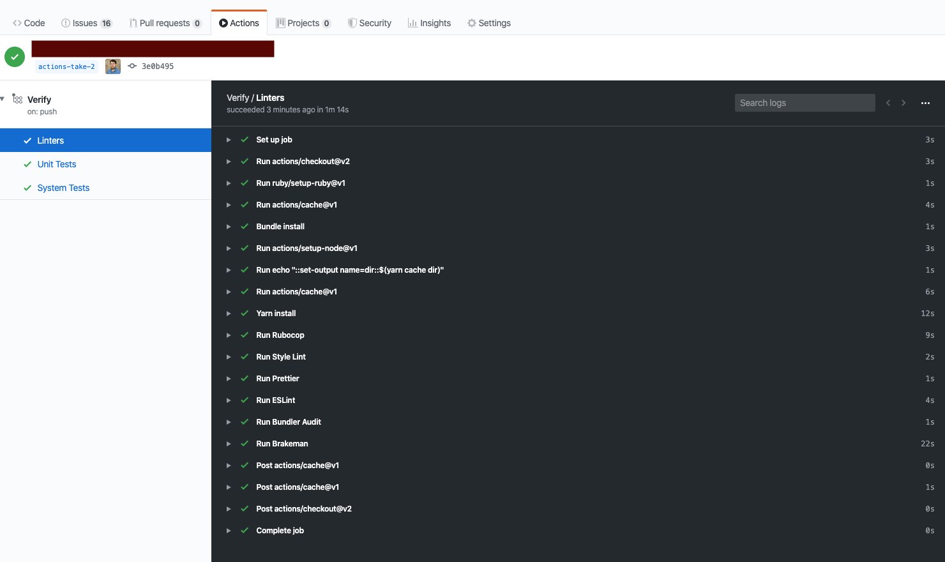Click the Bundle install success checkmark

pyautogui.click(x=245, y=226)
